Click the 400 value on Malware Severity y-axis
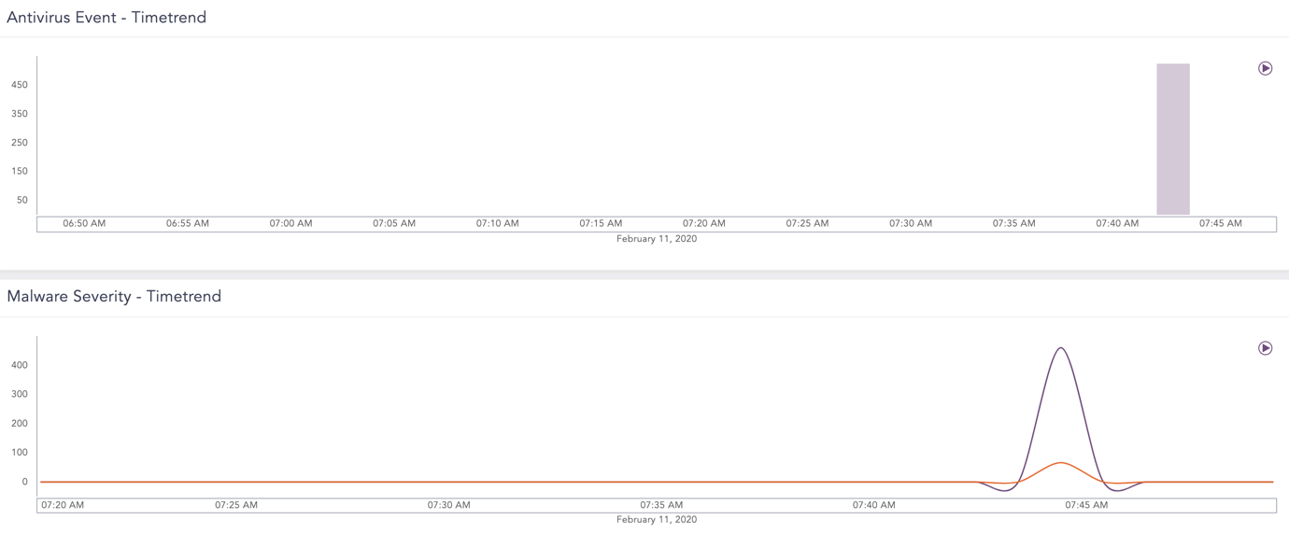This screenshot has height=548, width=1289. (19, 365)
